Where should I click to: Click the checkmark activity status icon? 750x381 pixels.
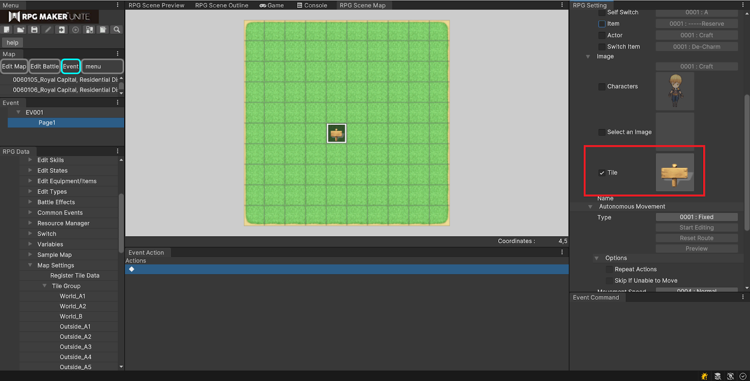point(743,376)
